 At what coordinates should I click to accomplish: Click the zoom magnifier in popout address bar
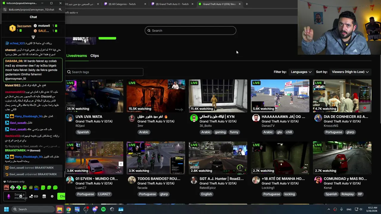(60, 10)
